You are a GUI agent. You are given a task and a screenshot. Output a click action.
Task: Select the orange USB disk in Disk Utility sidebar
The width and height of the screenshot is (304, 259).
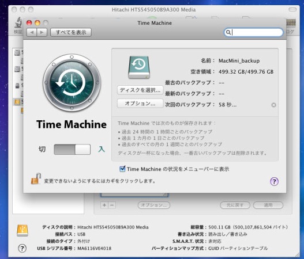click(x=17, y=102)
